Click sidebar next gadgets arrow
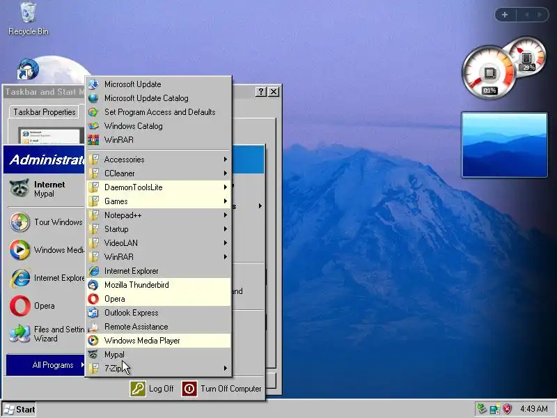Viewport: 557px width, 418px height. click(x=540, y=15)
